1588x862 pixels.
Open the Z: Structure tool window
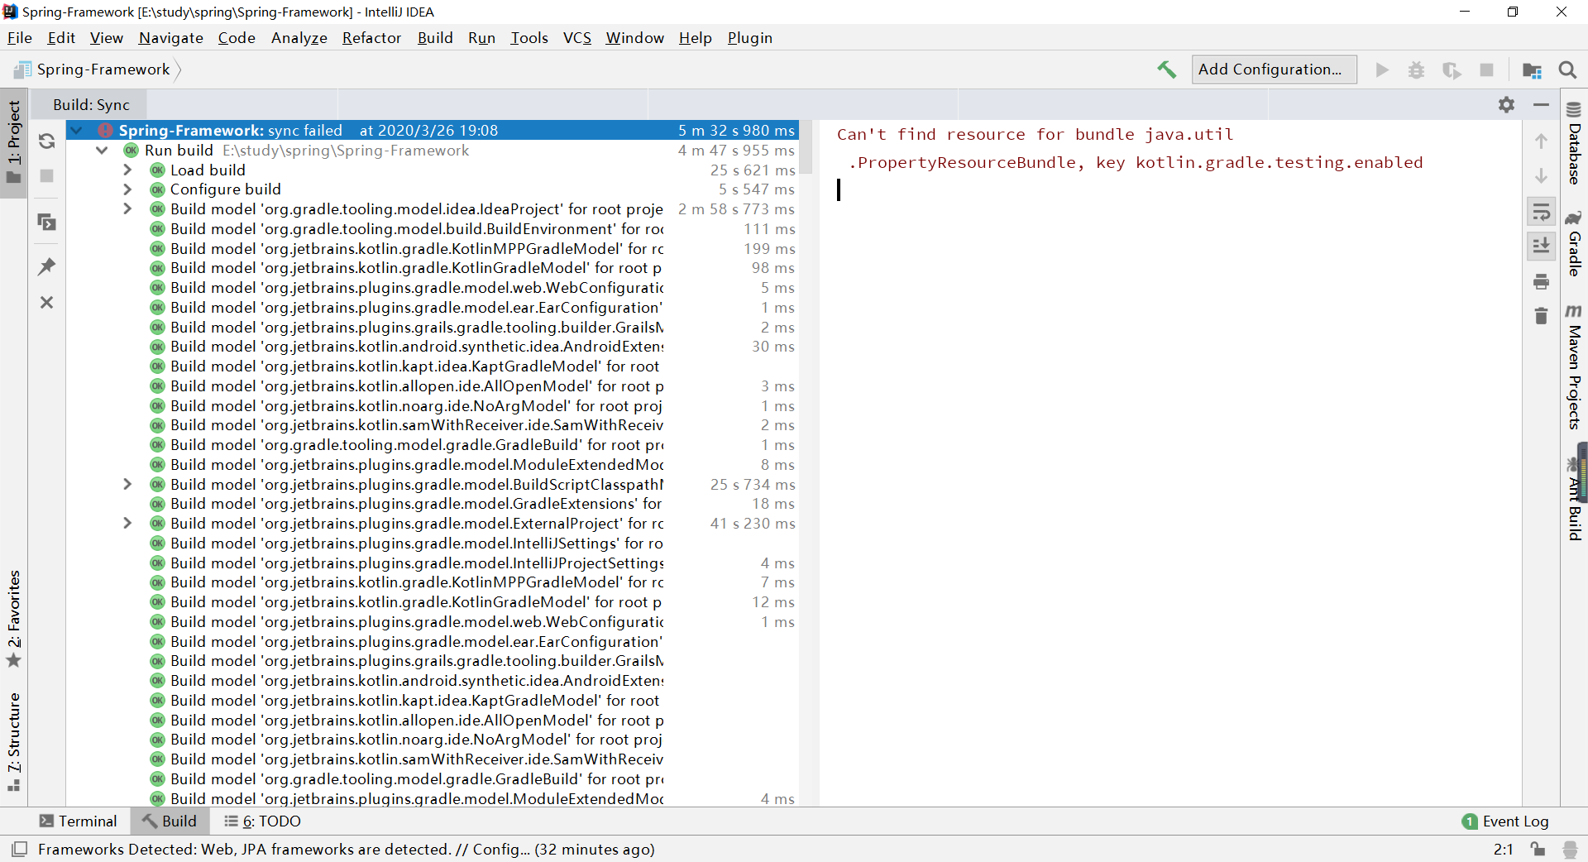14,740
